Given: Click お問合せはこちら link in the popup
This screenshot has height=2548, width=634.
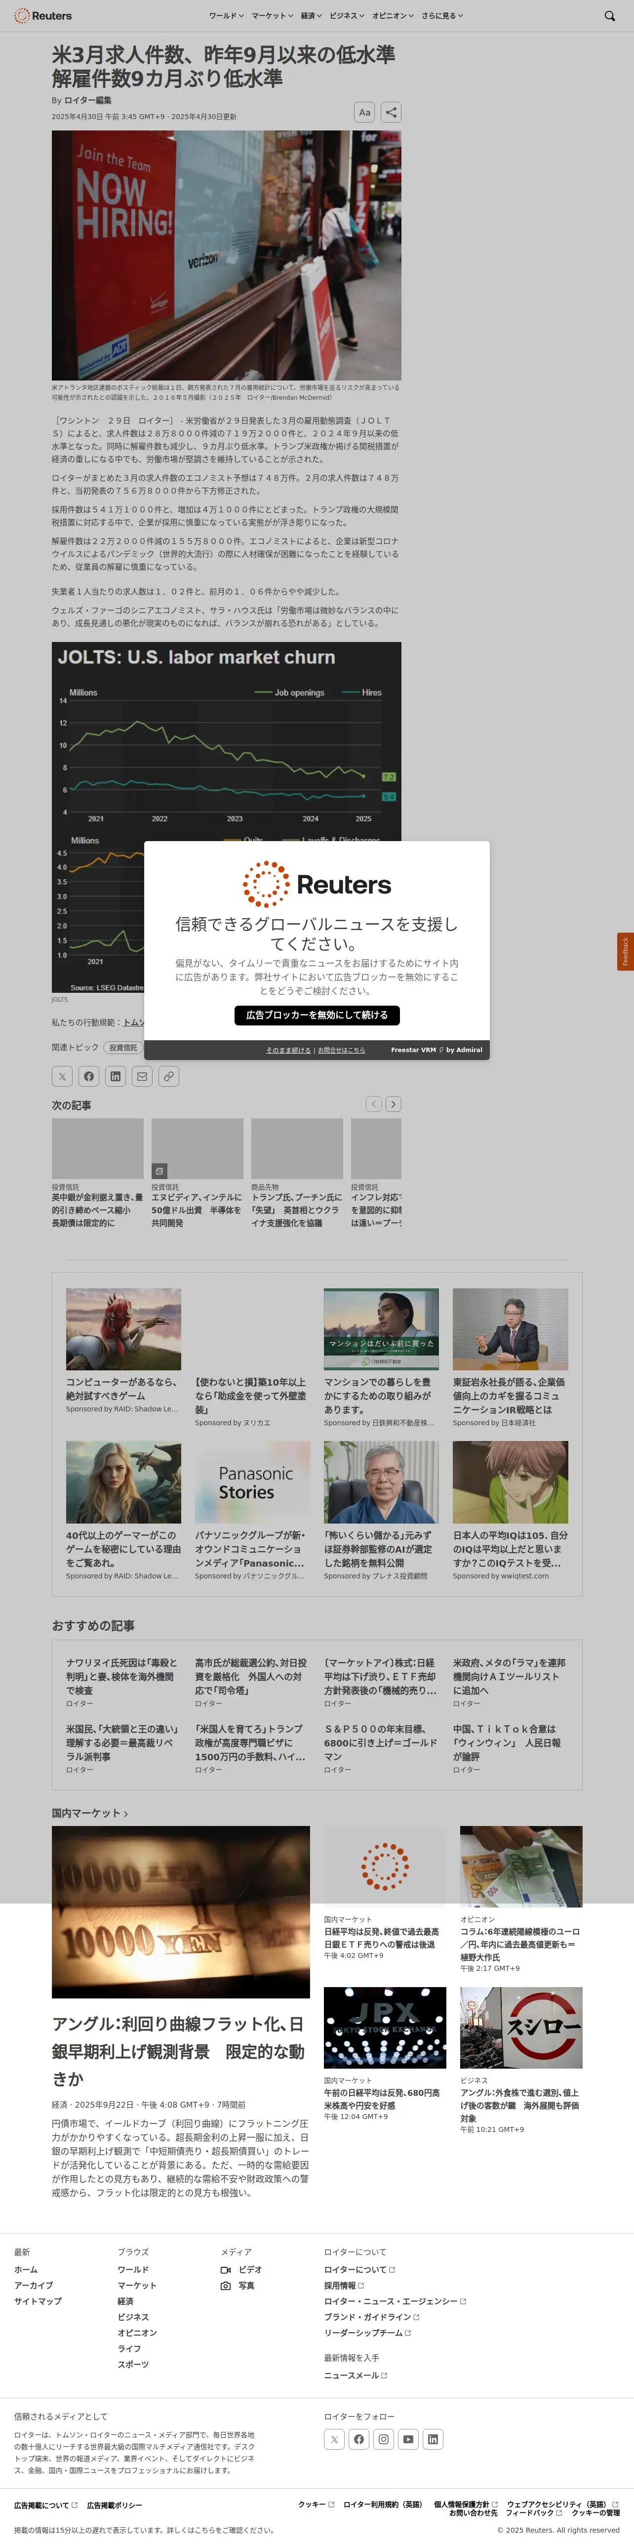Looking at the screenshot, I should pyautogui.click(x=342, y=1050).
